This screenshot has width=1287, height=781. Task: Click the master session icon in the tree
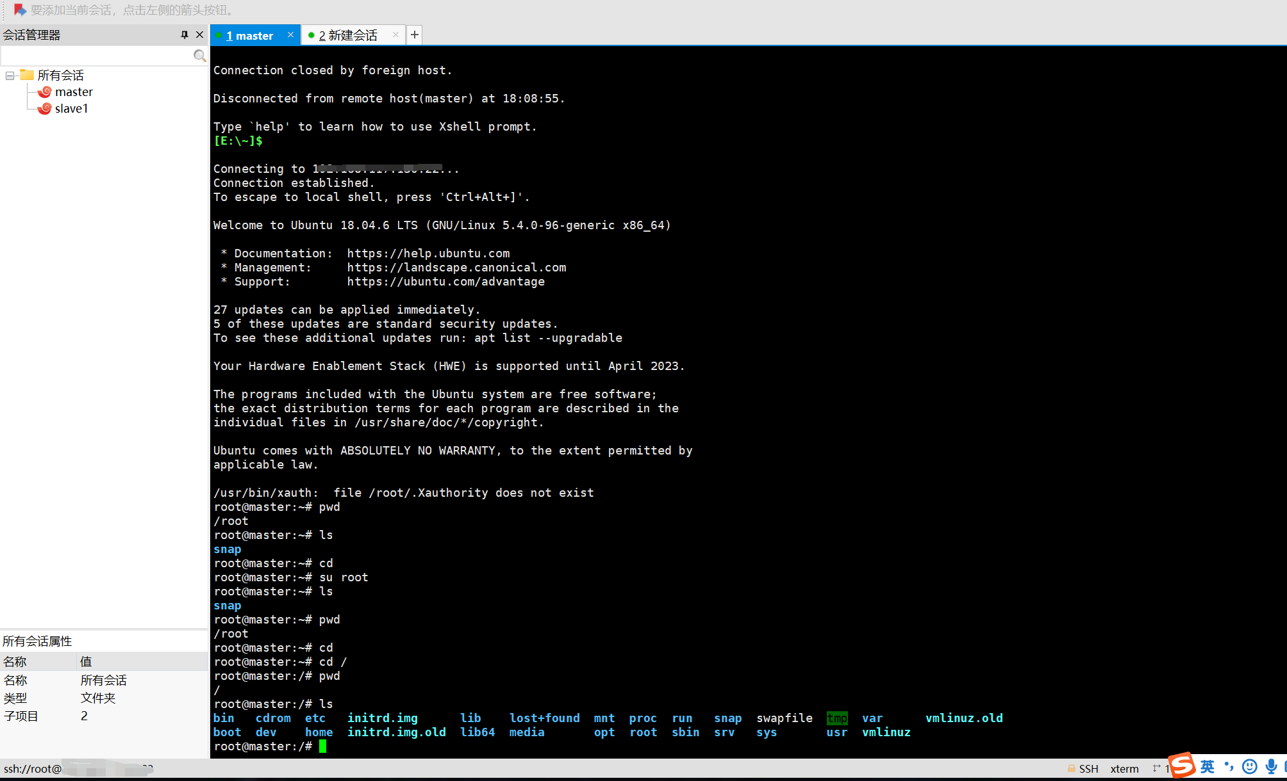pyautogui.click(x=45, y=92)
